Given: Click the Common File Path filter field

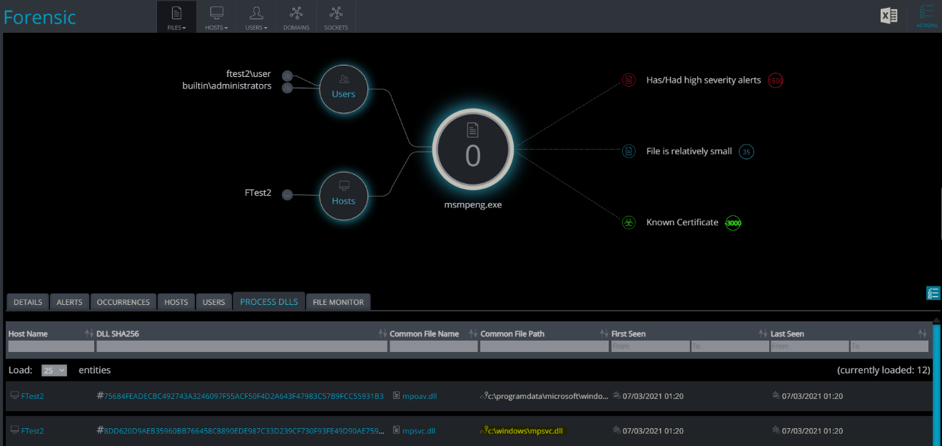Looking at the screenshot, I should [545, 346].
